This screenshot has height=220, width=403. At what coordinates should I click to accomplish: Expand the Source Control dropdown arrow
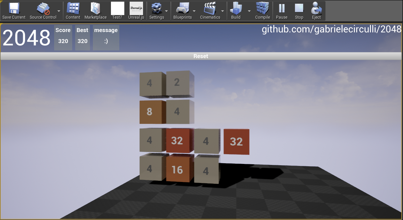point(59,11)
